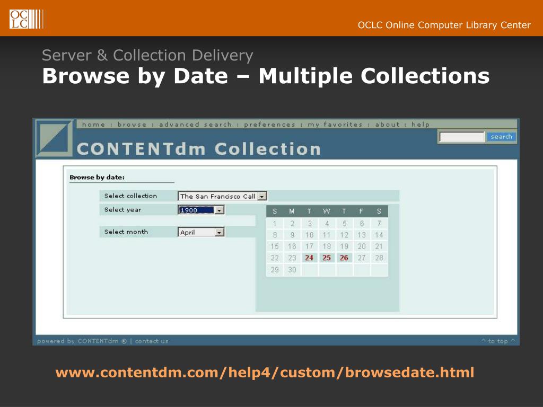Screen dimensions: 543x407
Task: Select highlighted date 26 in calendar
Action: click(344, 258)
